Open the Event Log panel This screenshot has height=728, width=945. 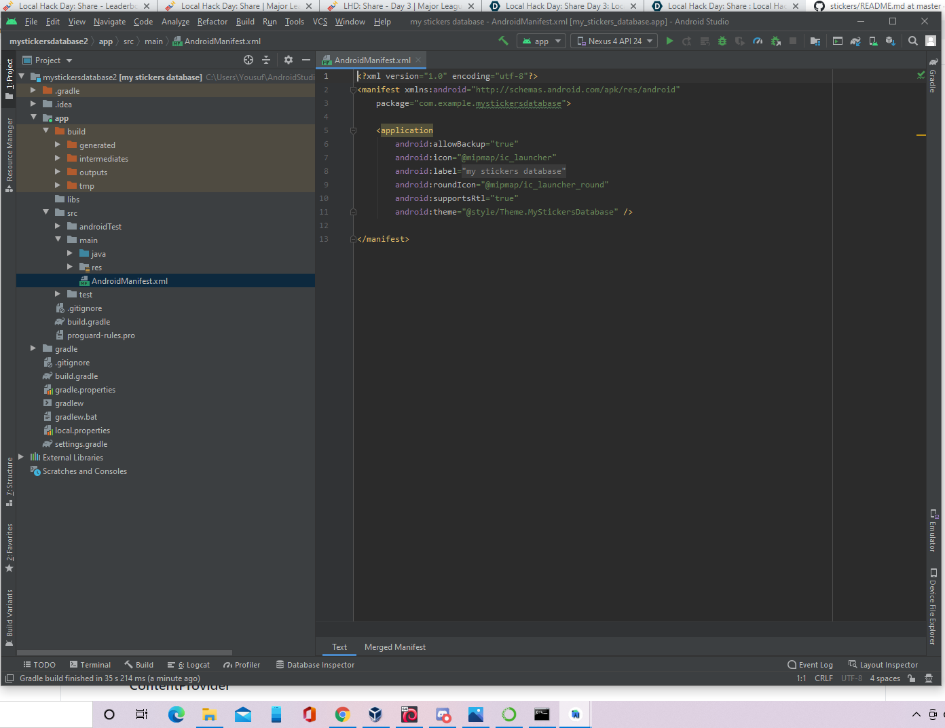click(x=810, y=665)
